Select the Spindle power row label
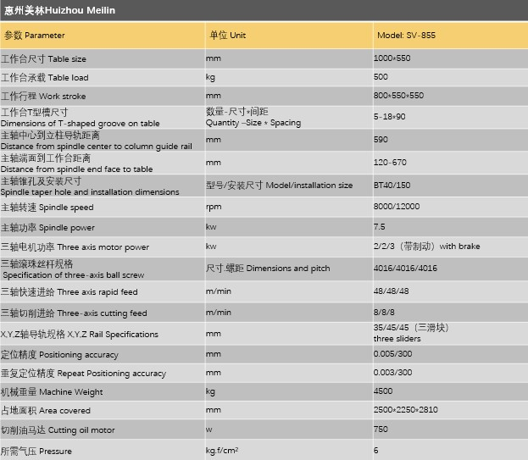528x460 pixels. point(47,227)
